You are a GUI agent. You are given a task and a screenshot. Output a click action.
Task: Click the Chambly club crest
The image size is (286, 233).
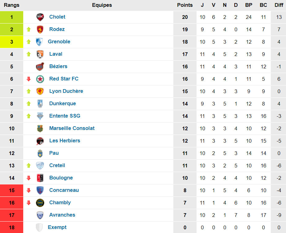coord(40,203)
